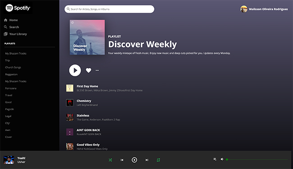Viewport: 293px width, 169px height.
Task: Toggle repeat in the player bar
Action: [158, 160]
